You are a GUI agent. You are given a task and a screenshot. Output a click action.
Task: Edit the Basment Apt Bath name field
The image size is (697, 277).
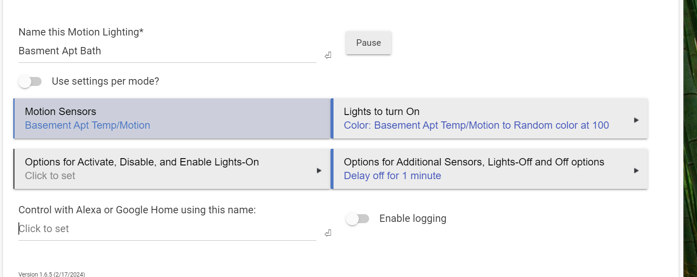(167, 51)
